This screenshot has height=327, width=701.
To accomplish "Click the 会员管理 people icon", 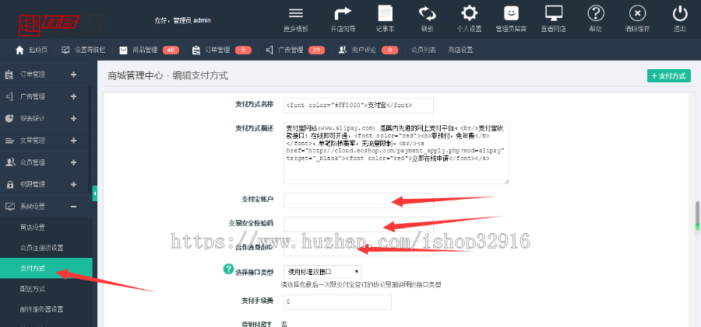I will coord(10,162).
